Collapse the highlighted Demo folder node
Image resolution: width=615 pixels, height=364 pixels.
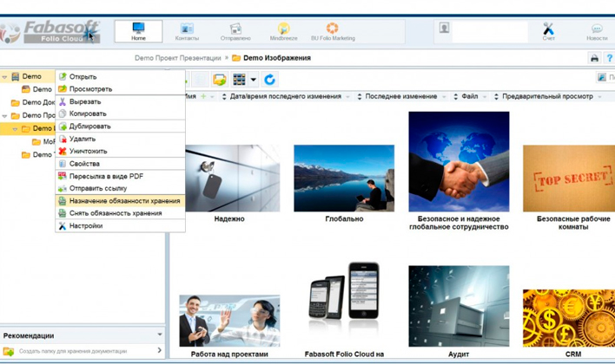pyautogui.click(x=15, y=129)
